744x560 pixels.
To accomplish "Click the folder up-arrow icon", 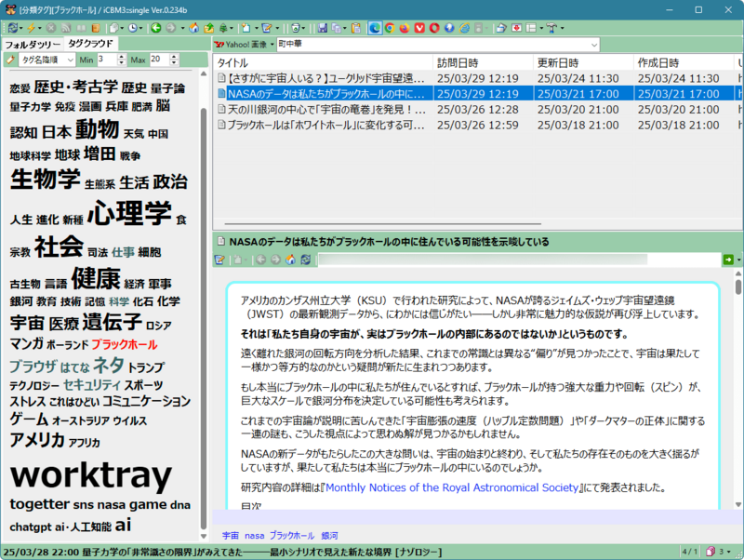I will [208, 28].
